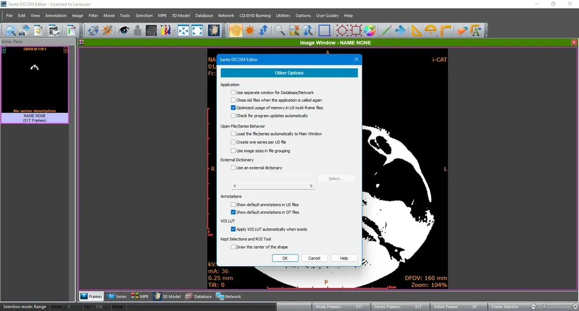This screenshot has height=311, width=579.
Task: Activate the green pencil line tool
Action: point(386,30)
